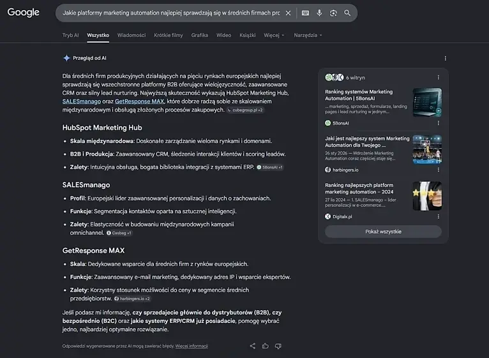The width and height of the screenshot is (489, 358).
Task: Focus the search query input field
Action: [x=171, y=13]
